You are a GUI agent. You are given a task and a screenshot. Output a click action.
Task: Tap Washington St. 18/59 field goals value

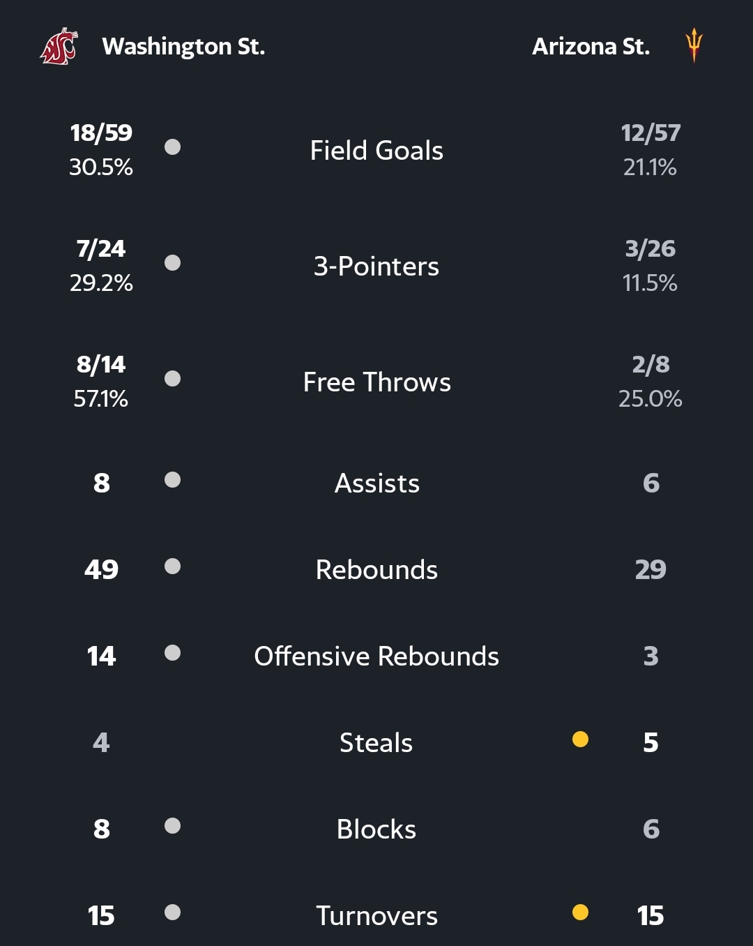101,133
